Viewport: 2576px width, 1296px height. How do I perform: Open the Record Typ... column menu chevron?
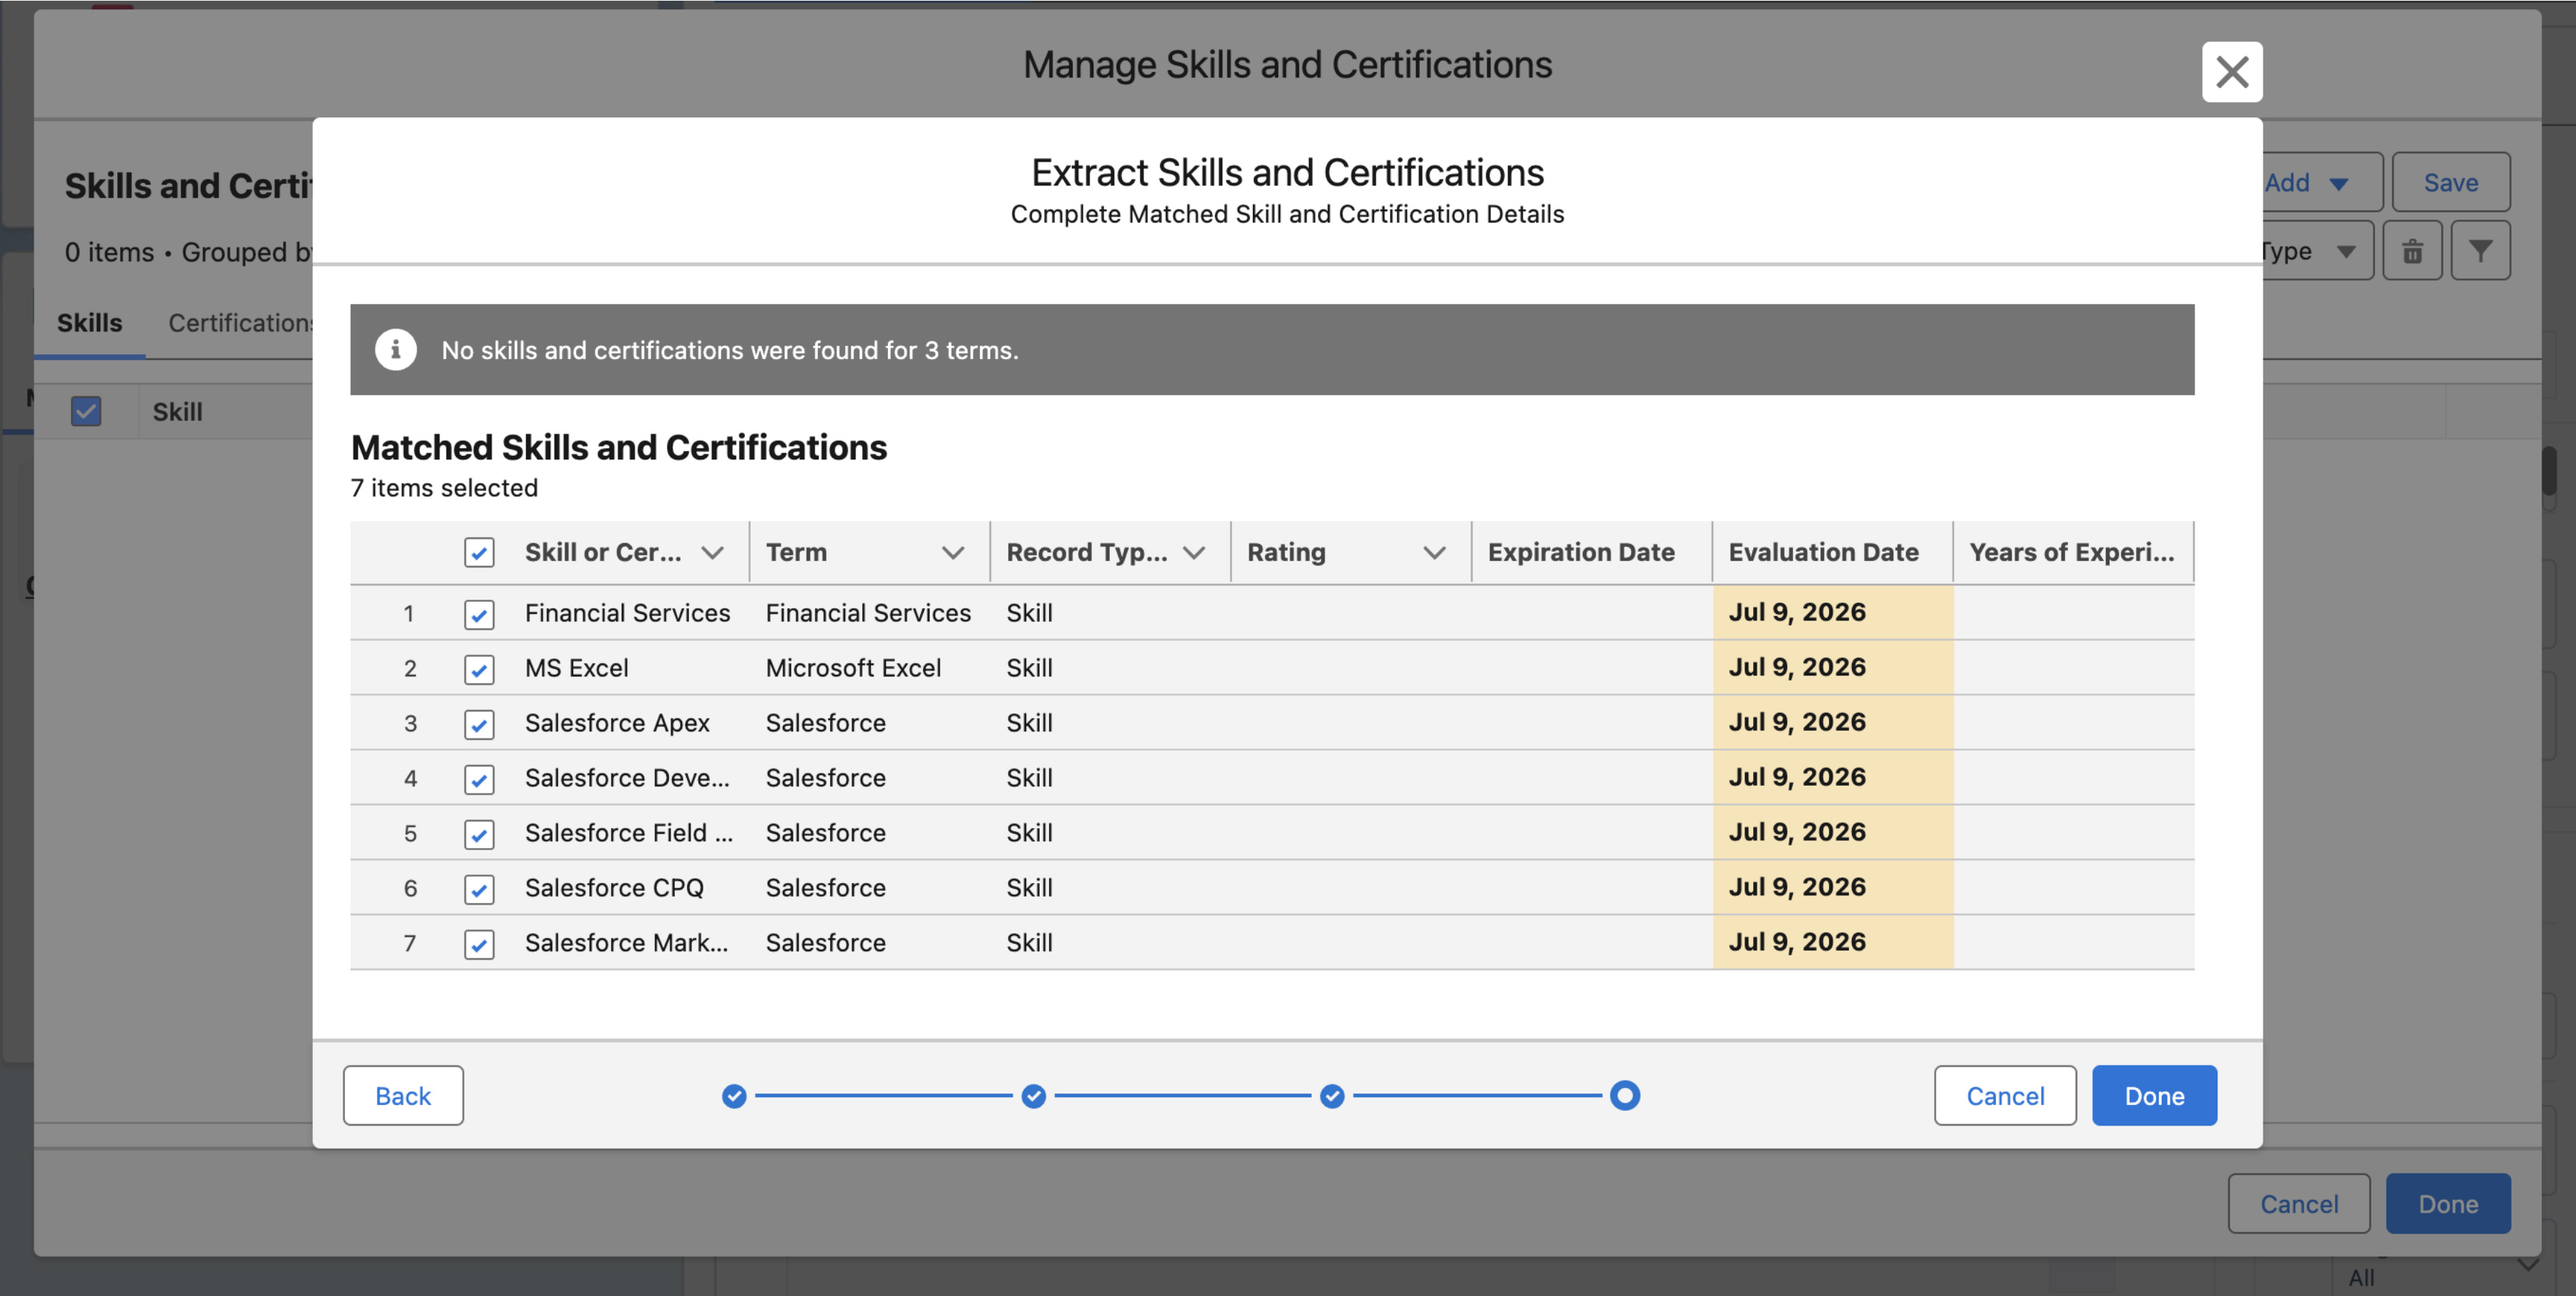click(x=1194, y=553)
